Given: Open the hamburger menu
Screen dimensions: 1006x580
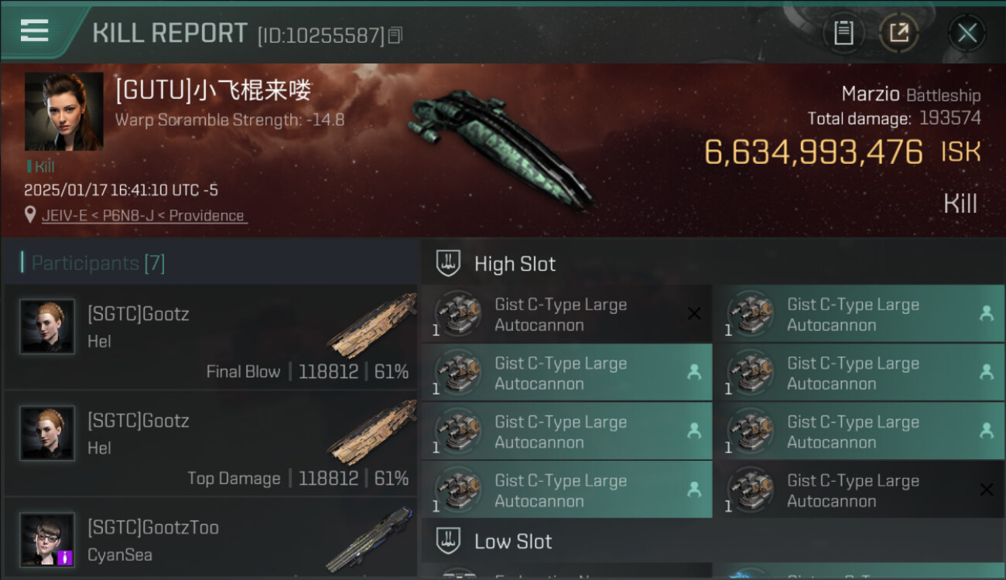Looking at the screenshot, I should [35, 31].
